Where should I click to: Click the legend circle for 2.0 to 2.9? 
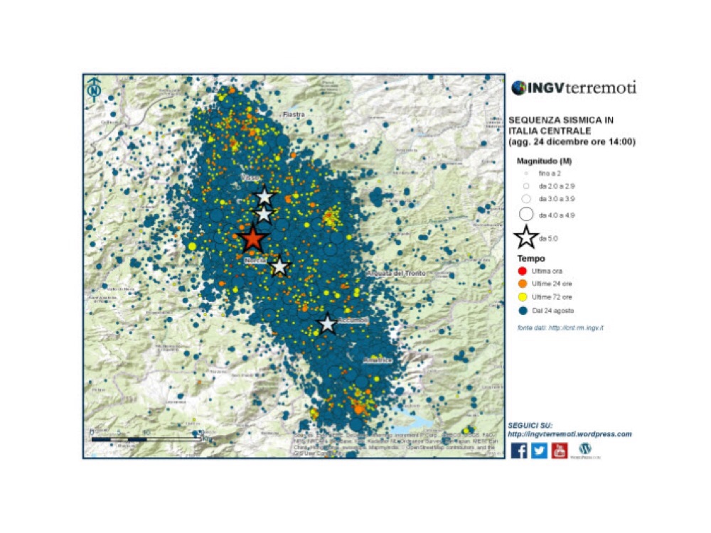click(x=526, y=185)
